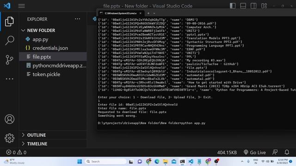This screenshot has height=166, width=296.
Task: Click the 'Enter your choice' terminal line
Action: (155, 97)
